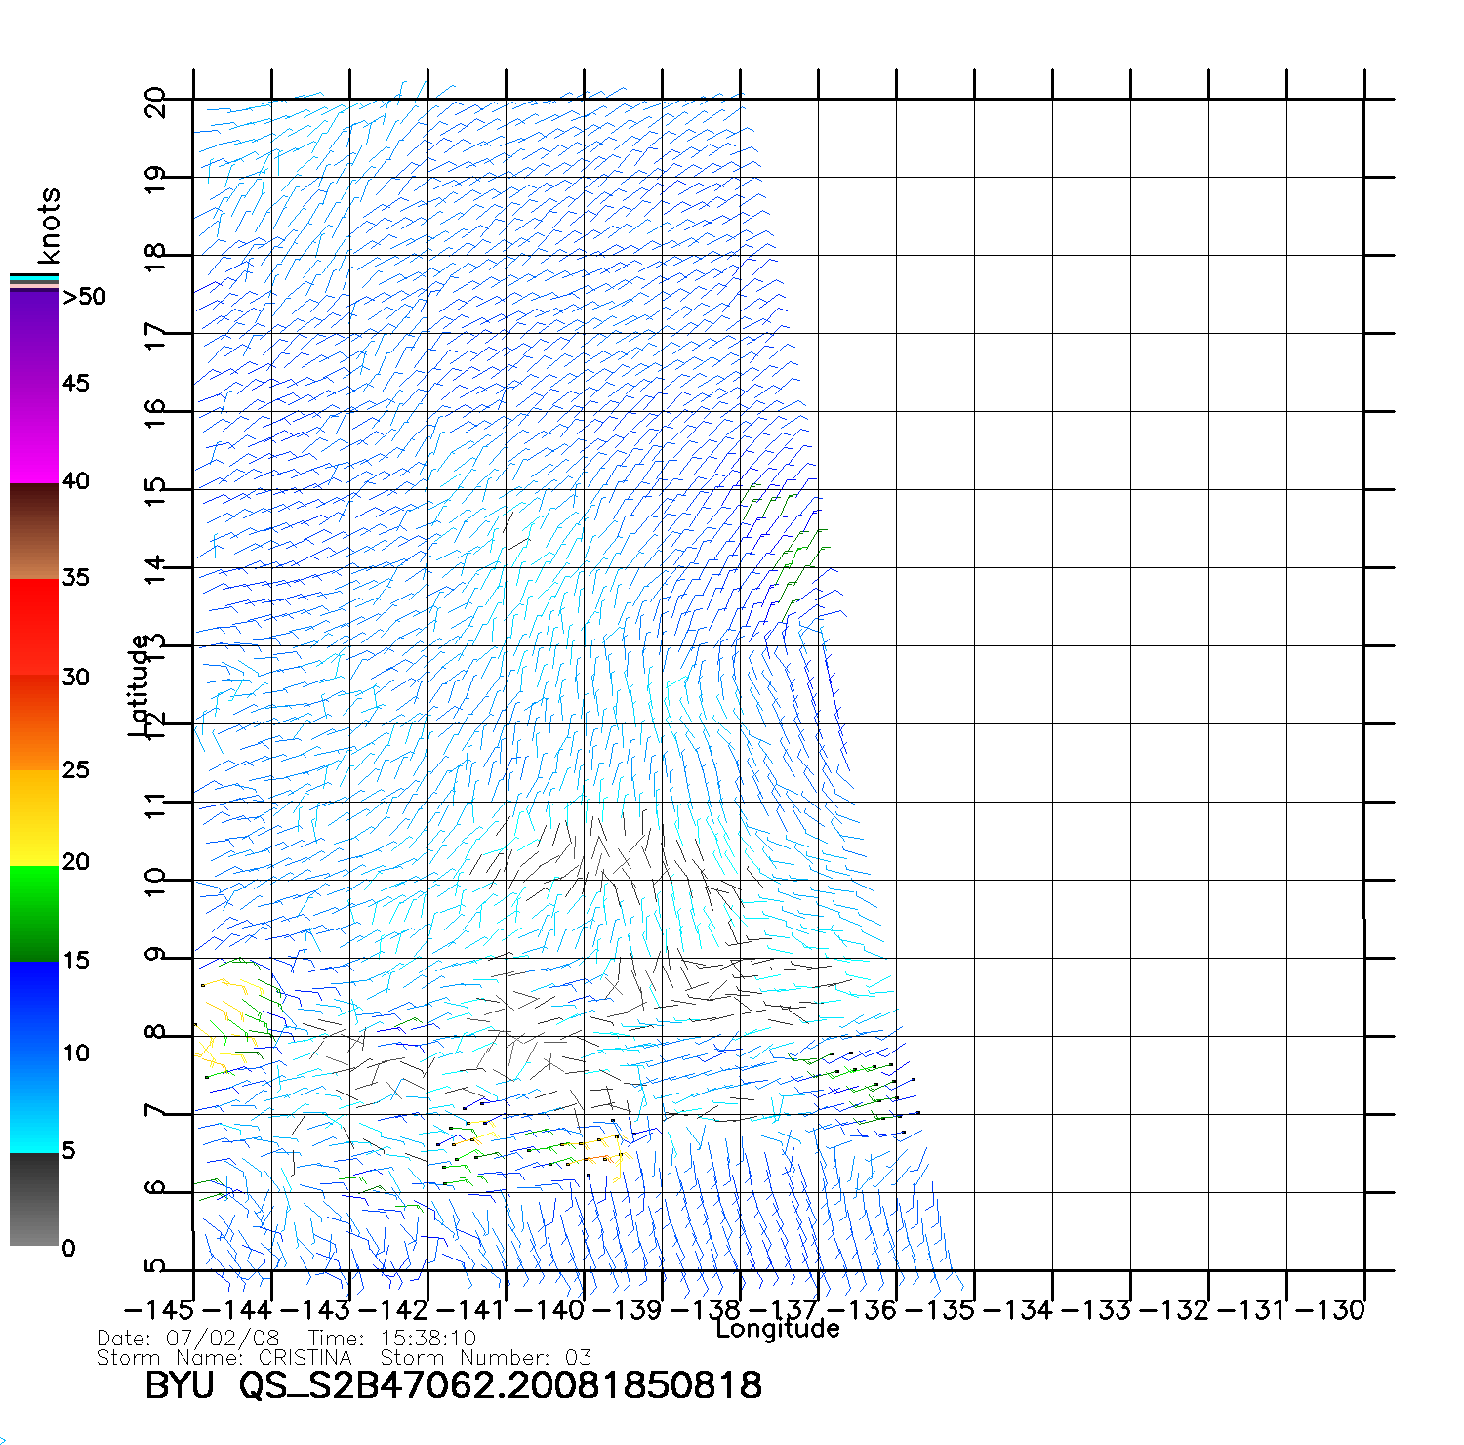Click the orange 25–30 knots color band
The image size is (1464, 1445).
[x=33, y=722]
